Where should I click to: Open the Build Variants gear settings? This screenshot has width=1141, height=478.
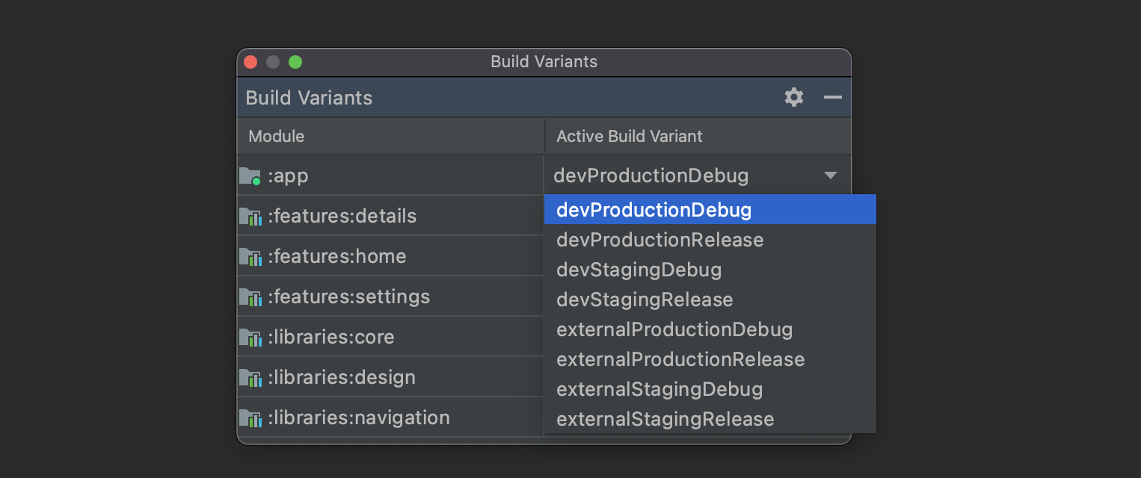[x=794, y=97]
